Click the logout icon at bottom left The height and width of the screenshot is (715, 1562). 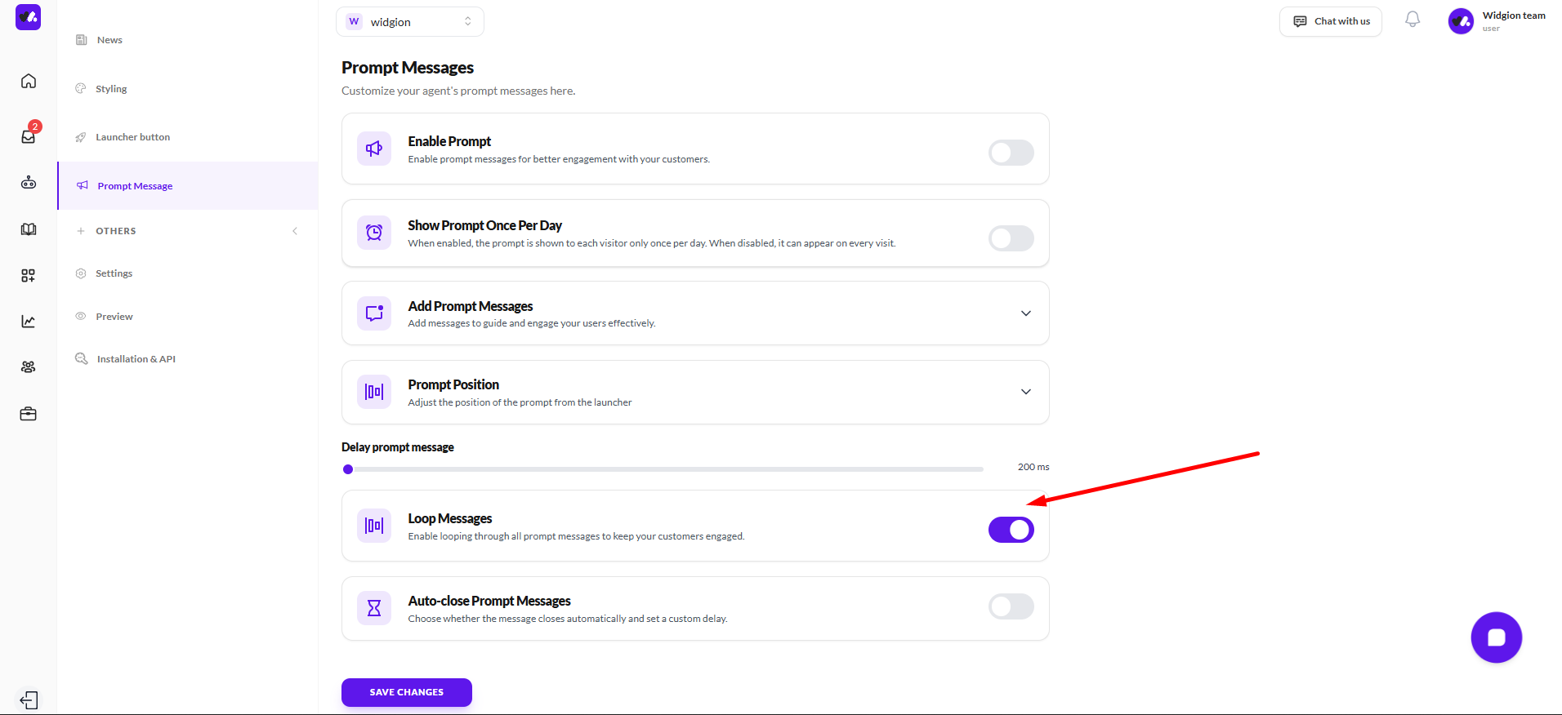point(29,700)
